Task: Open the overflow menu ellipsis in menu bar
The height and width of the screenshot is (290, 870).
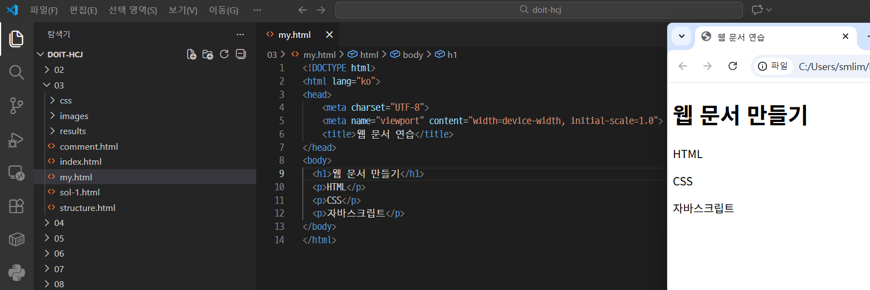Action: (x=257, y=10)
